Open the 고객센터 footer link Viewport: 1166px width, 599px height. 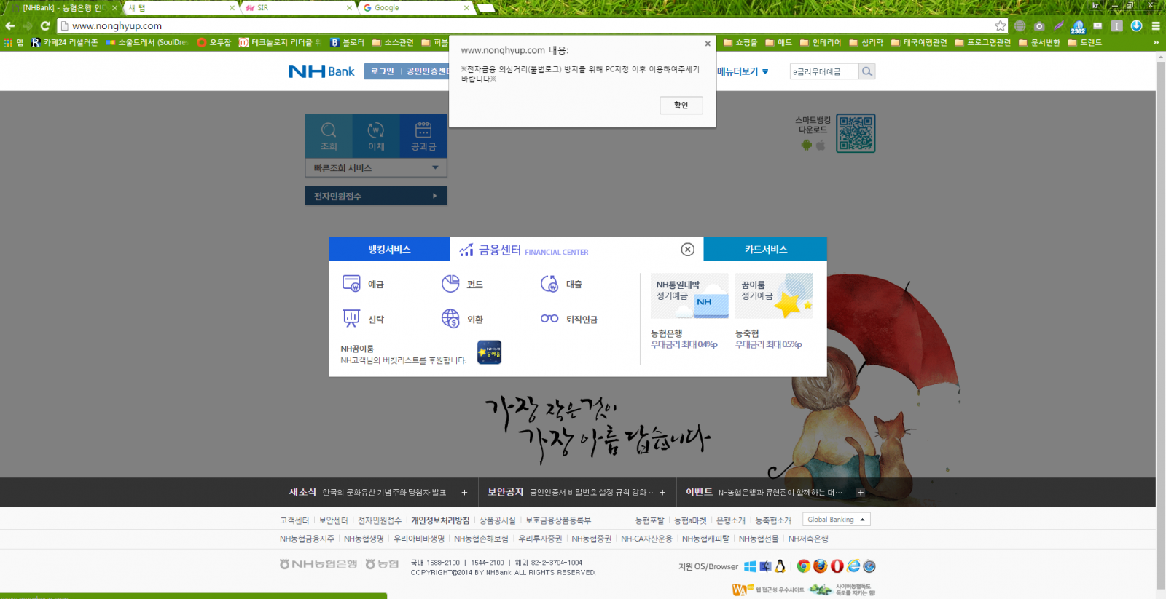(294, 520)
